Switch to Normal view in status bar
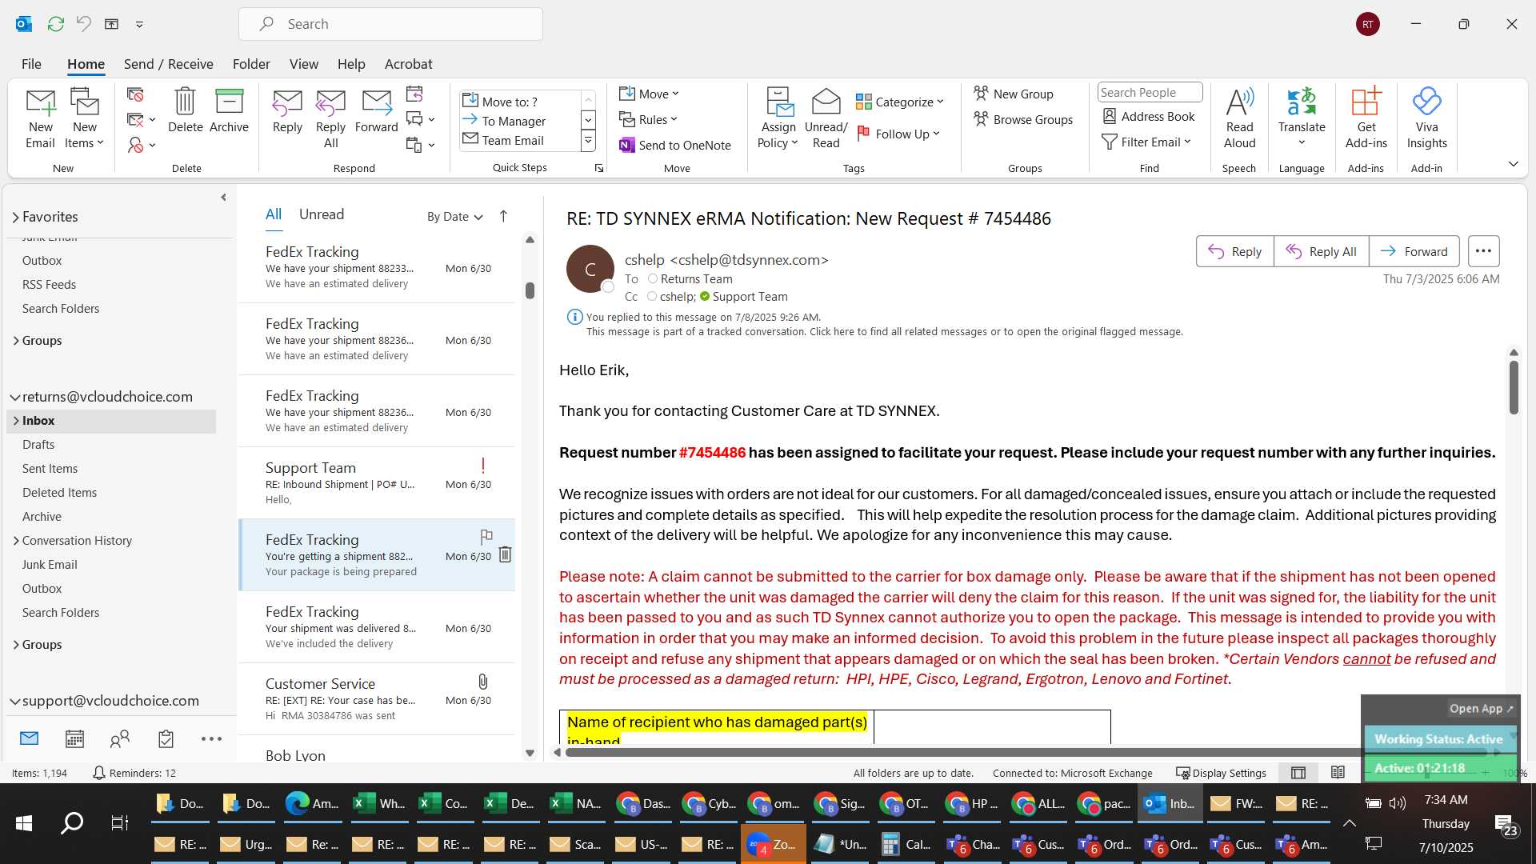This screenshot has height=864, width=1536. (1298, 773)
